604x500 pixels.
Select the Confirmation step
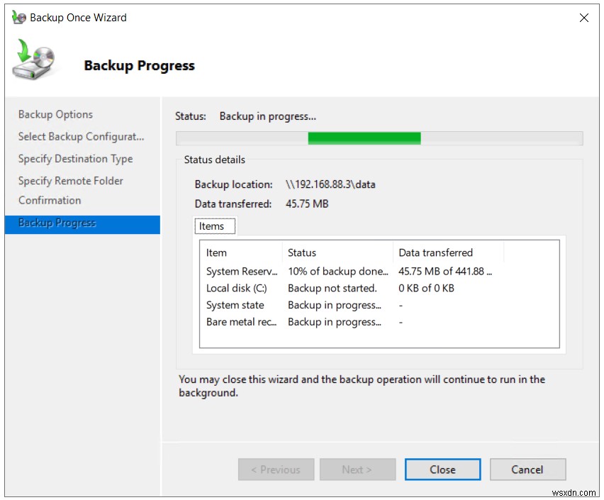coord(50,200)
